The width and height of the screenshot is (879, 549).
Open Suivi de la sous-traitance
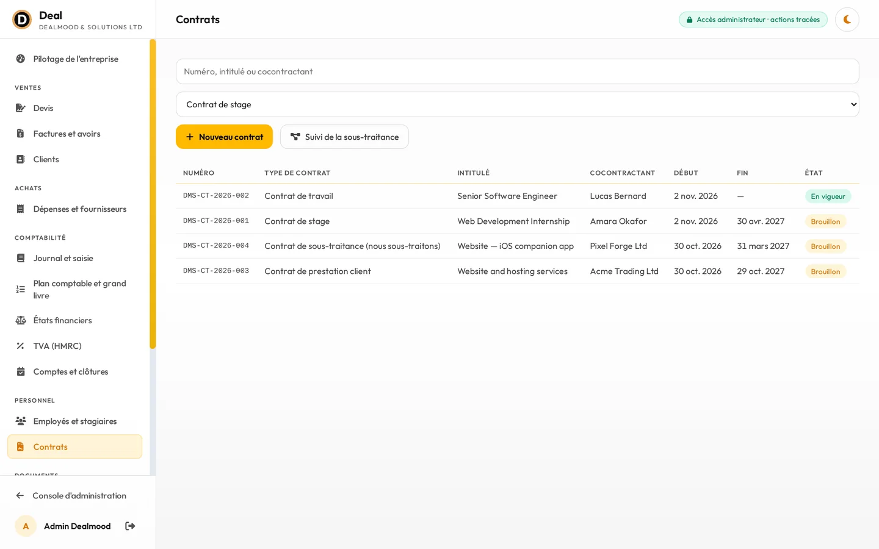point(344,137)
